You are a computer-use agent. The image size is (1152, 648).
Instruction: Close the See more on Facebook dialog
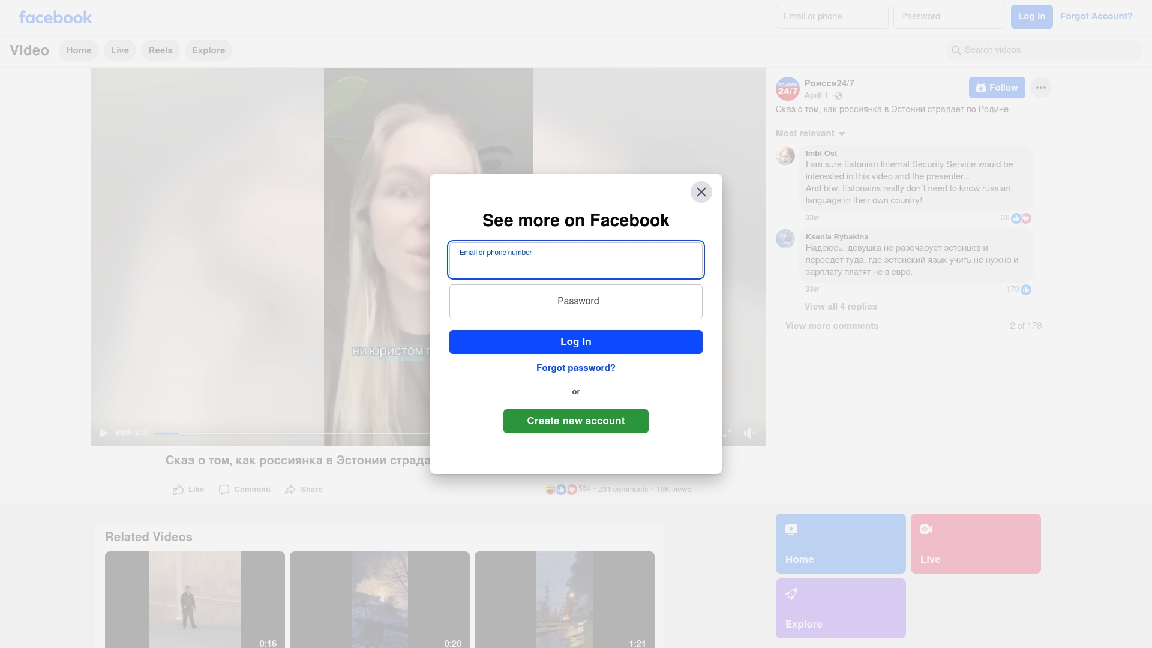(x=701, y=192)
